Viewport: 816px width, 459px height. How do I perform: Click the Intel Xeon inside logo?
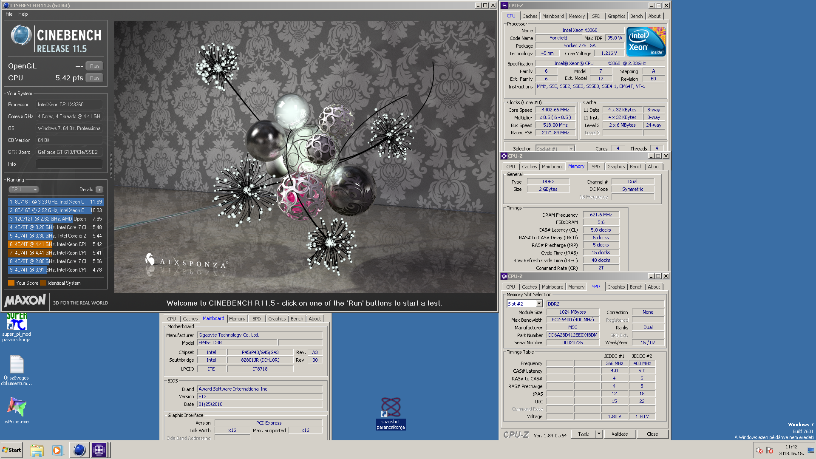pyautogui.click(x=646, y=42)
